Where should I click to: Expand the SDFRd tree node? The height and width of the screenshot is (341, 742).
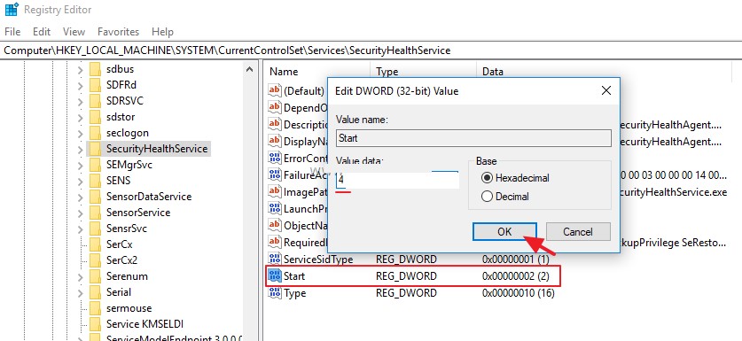pos(80,85)
